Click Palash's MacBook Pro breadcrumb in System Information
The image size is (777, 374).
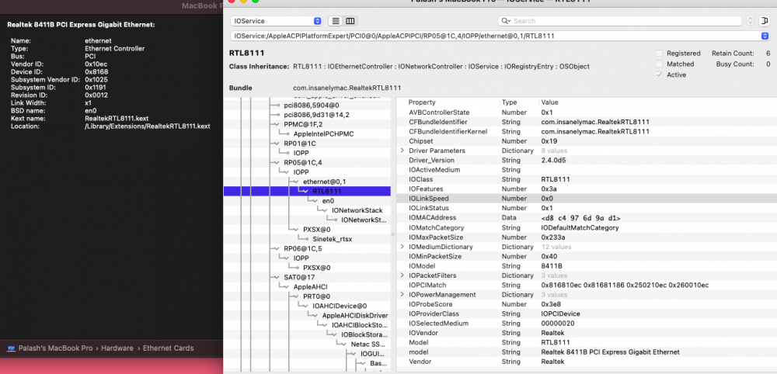pyautogui.click(x=55, y=348)
